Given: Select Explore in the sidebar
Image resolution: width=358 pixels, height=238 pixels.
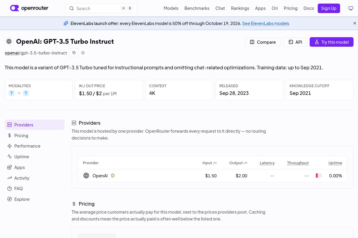Looking at the screenshot, I should click(35, 199).
